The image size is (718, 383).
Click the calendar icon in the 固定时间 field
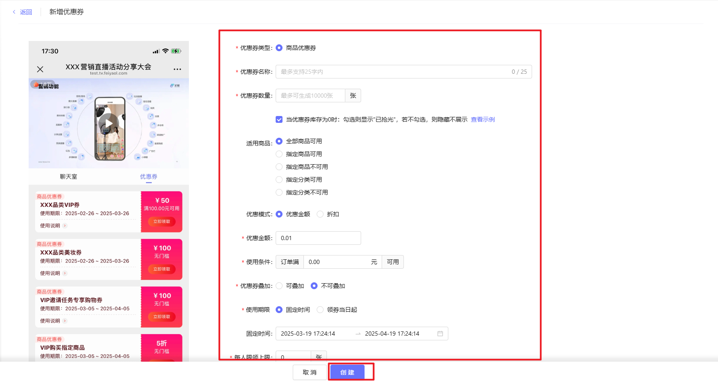(440, 334)
